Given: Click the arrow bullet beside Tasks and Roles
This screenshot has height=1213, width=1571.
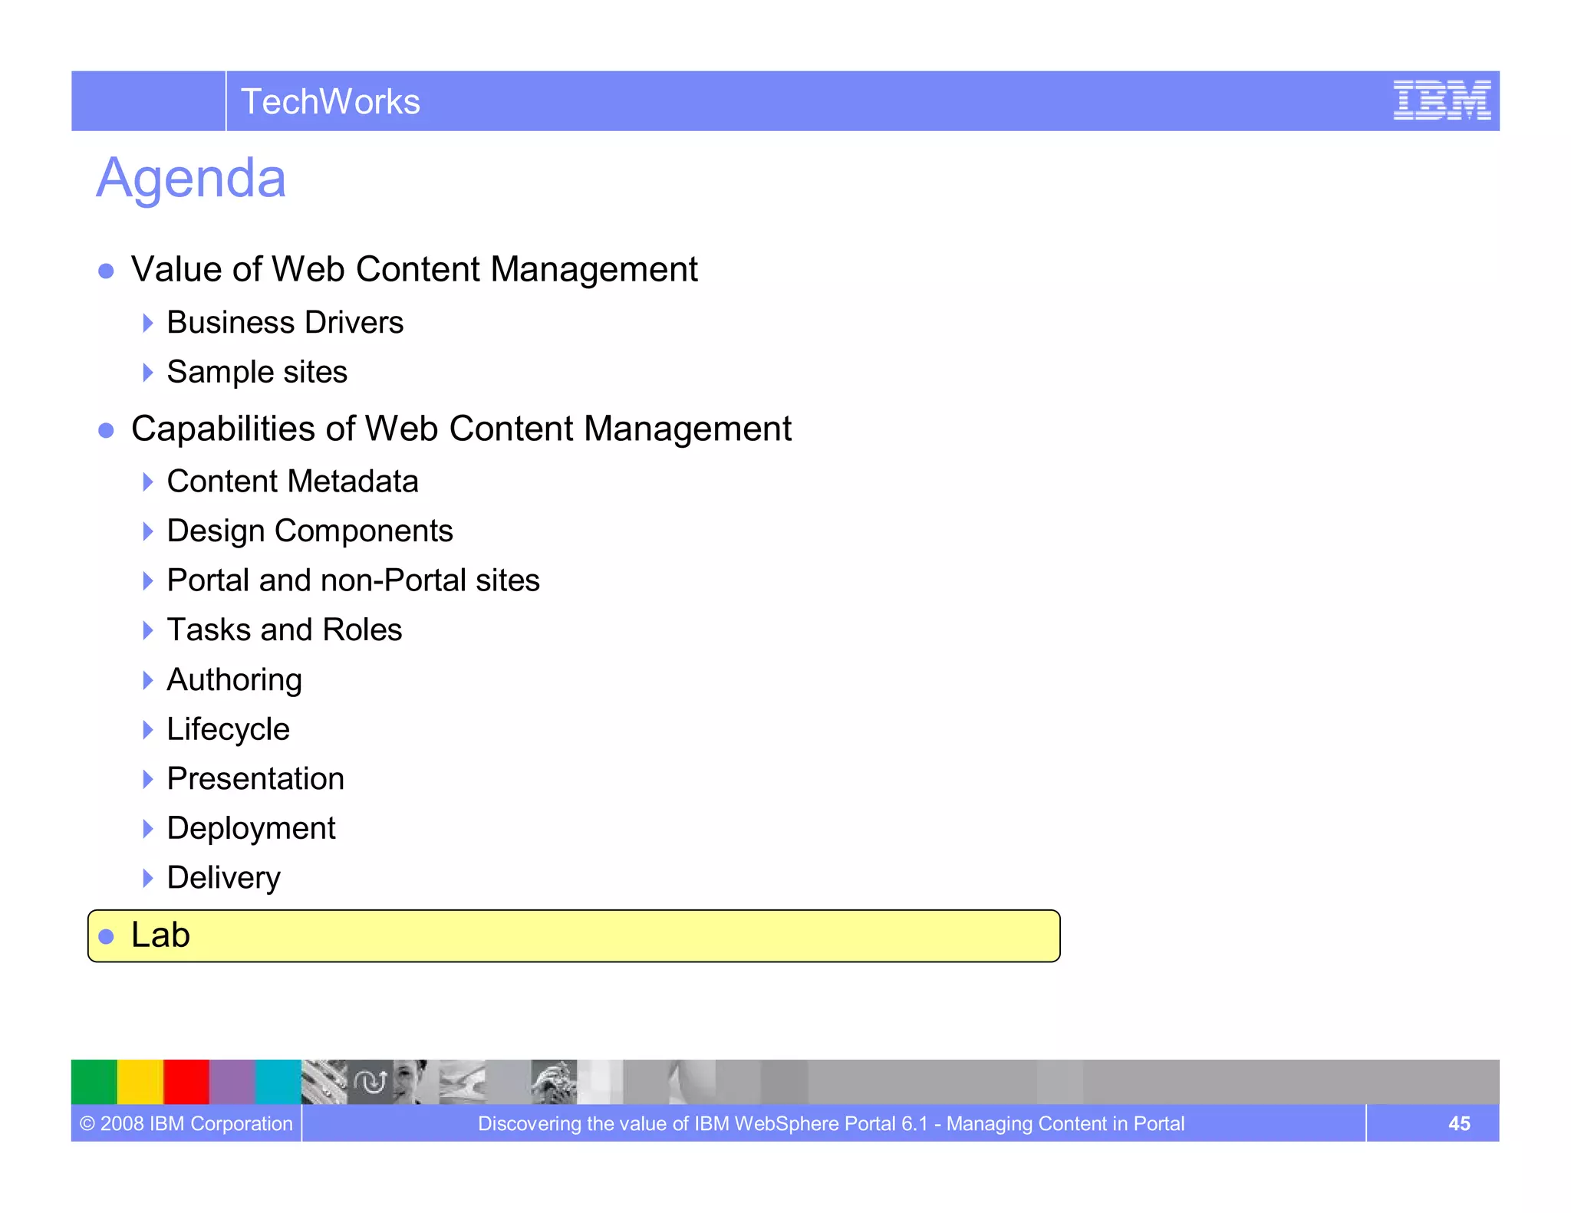Looking at the screenshot, I should 148,630.
